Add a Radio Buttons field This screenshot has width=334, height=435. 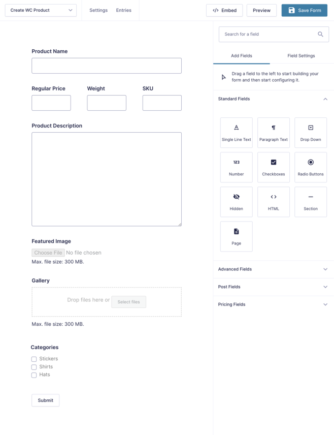pos(311,167)
